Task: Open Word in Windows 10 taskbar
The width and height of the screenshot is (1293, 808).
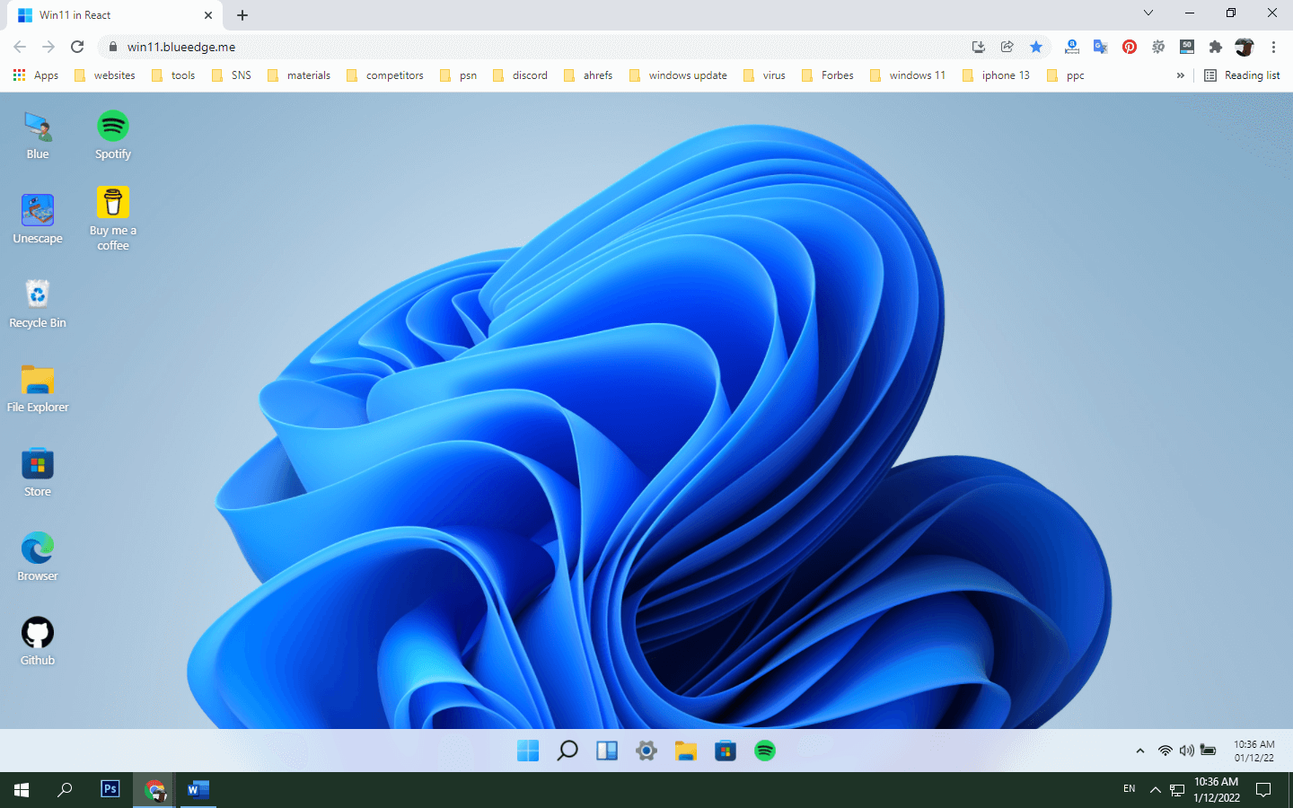Action: (198, 789)
